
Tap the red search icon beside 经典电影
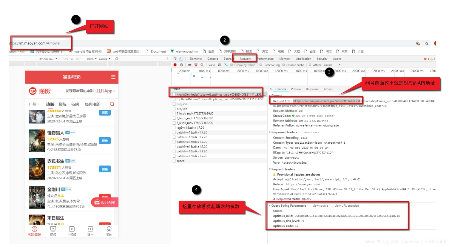112,104
